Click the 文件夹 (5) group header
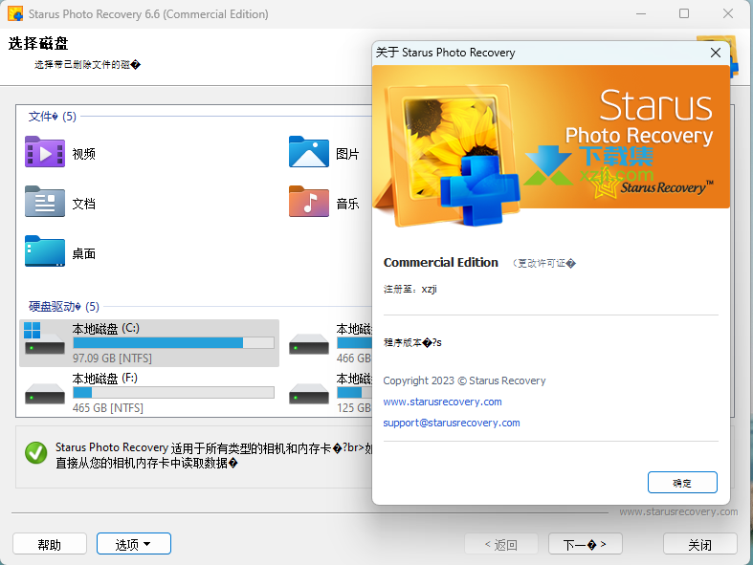This screenshot has width=753, height=565. (x=53, y=117)
